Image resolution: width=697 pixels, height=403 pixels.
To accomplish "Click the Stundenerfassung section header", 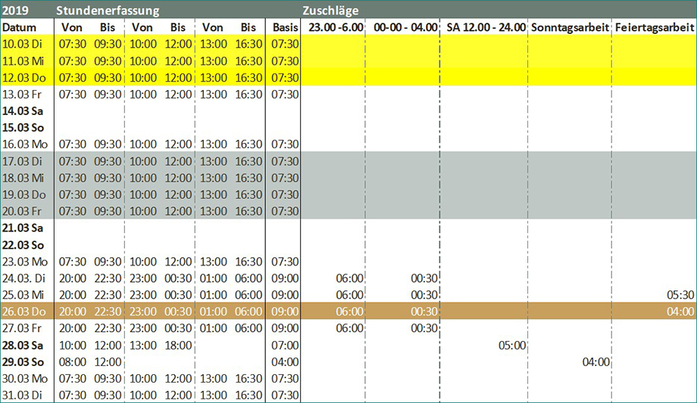I will 107,11.
